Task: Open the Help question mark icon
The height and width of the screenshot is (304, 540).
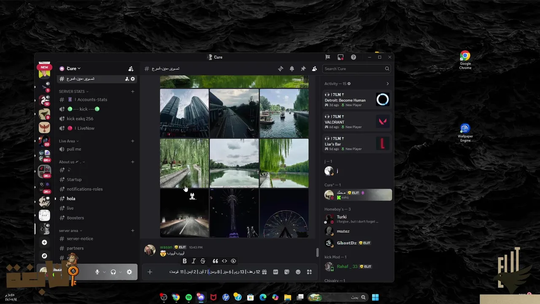Action: point(354,57)
